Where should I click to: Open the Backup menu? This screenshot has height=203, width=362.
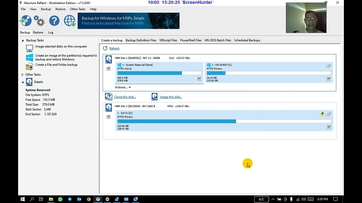point(46,9)
